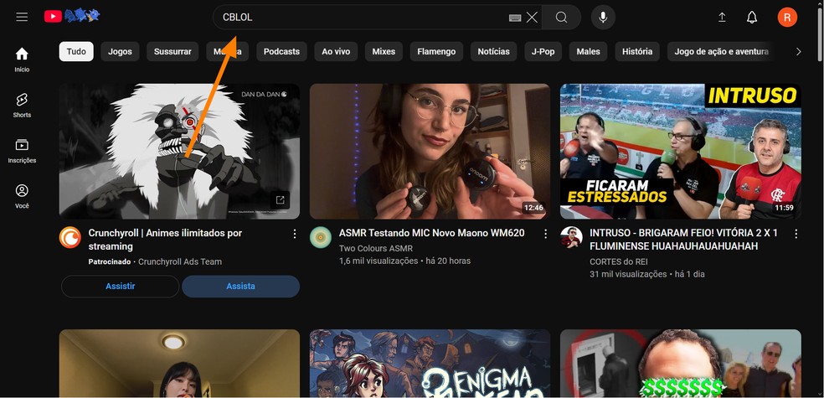This screenshot has width=824, height=398.
Task: Select the J-Pop filter chip
Action: point(543,51)
